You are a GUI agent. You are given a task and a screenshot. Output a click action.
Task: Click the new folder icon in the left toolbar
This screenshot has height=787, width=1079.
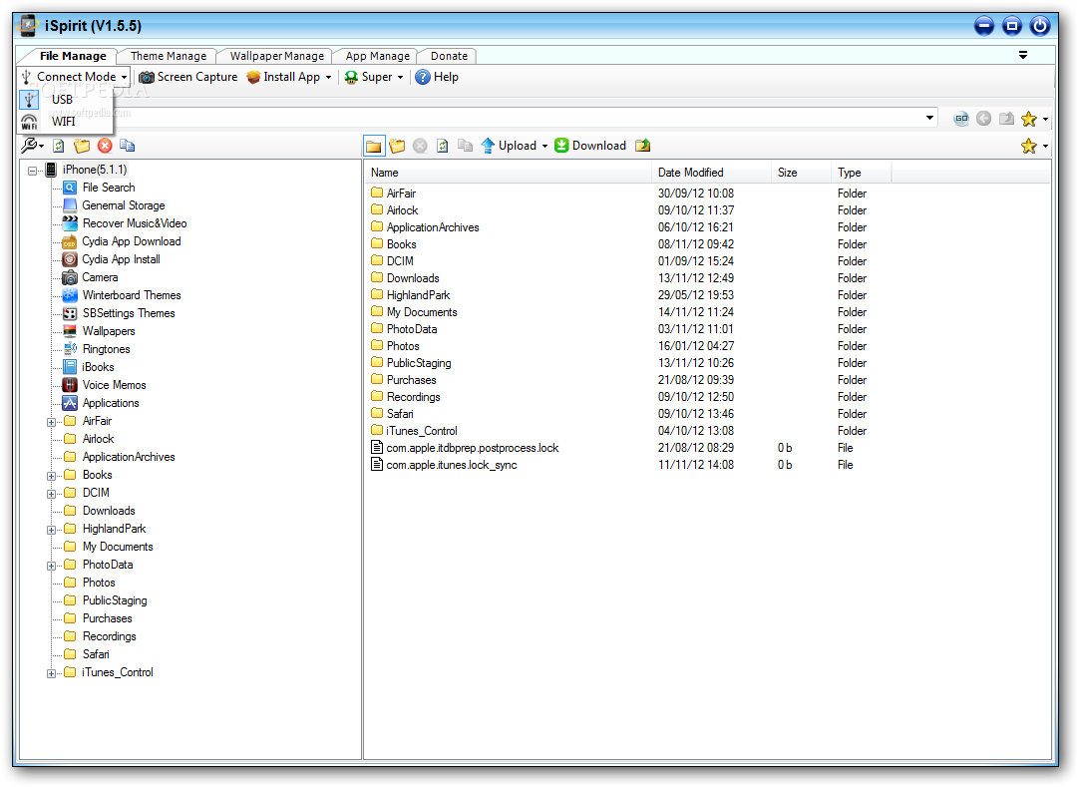click(82, 146)
